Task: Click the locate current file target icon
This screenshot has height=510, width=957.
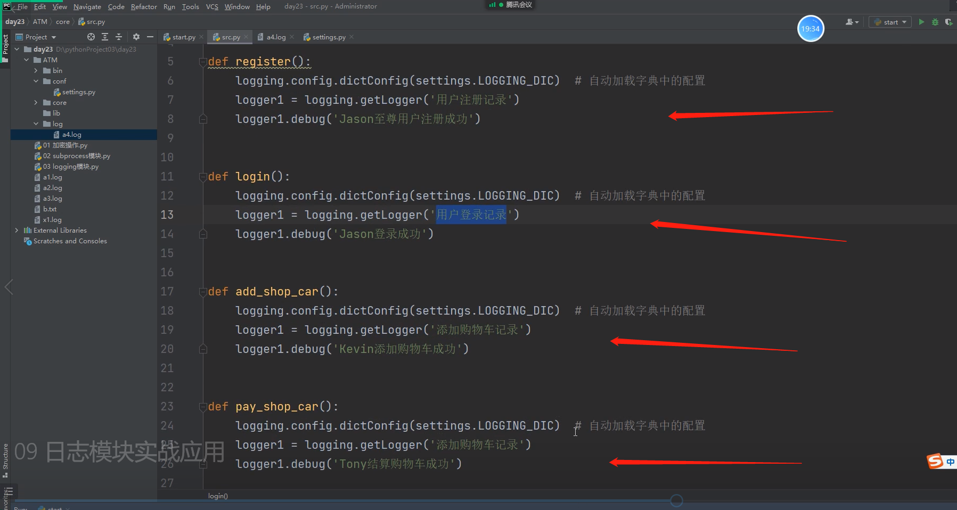Action: pyautogui.click(x=91, y=37)
